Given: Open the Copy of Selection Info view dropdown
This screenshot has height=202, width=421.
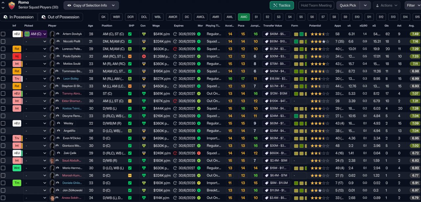Looking at the screenshot, I should 91,5.
